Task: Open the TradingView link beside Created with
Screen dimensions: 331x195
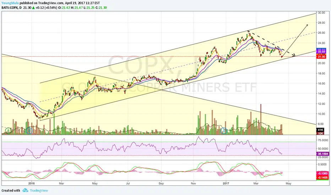Action: click(x=39, y=190)
